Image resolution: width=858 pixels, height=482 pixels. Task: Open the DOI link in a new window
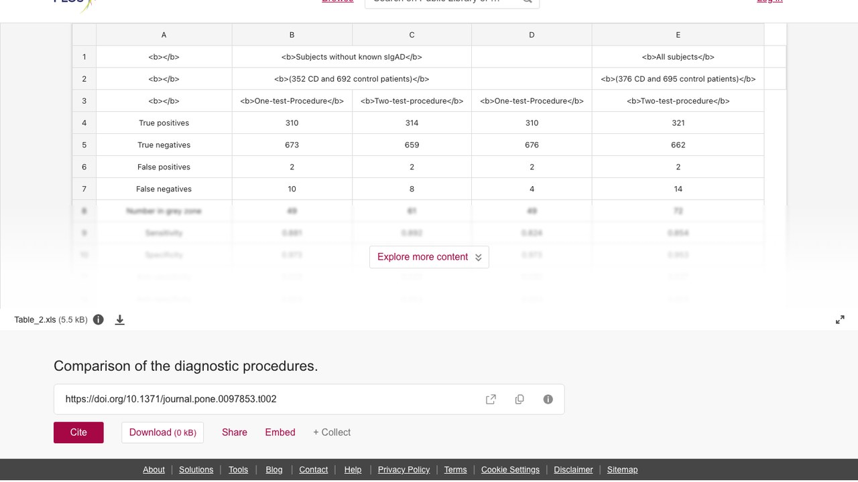tap(491, 399)
